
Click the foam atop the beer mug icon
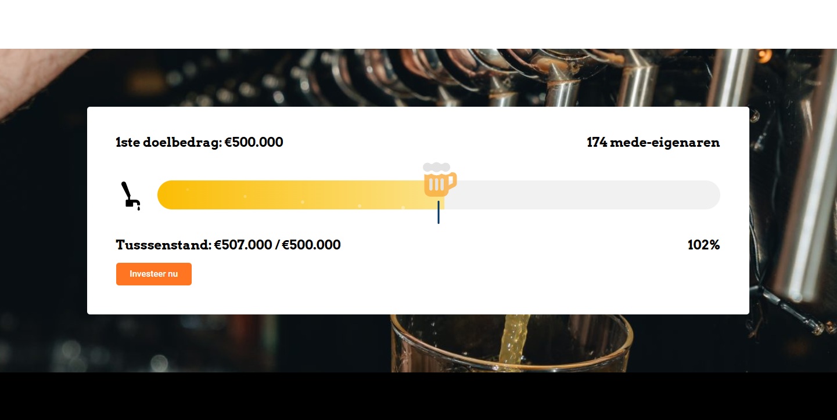(436, 167)
